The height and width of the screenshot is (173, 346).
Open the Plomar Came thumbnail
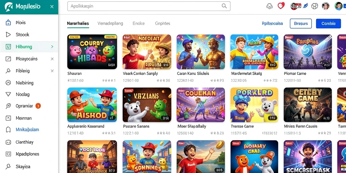[x=307, y=52]
